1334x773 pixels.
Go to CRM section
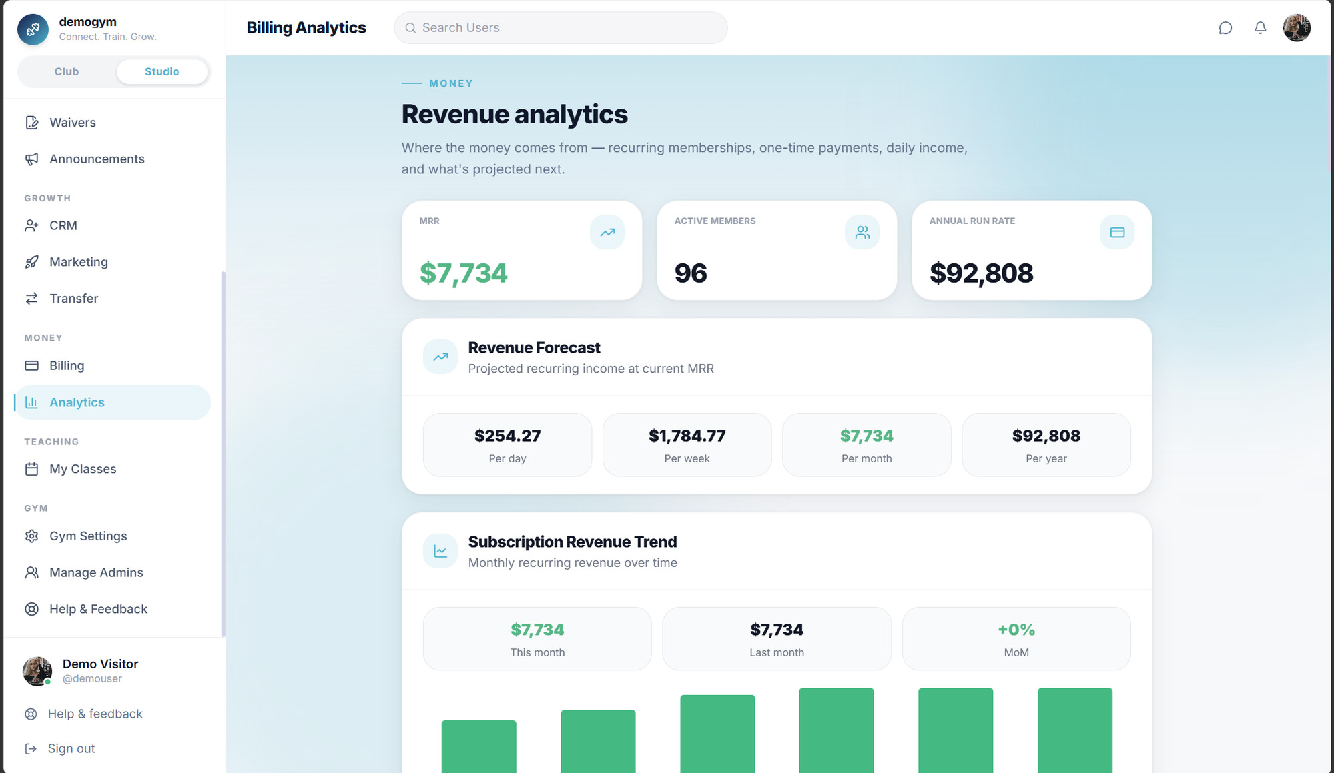click(112, 225)
